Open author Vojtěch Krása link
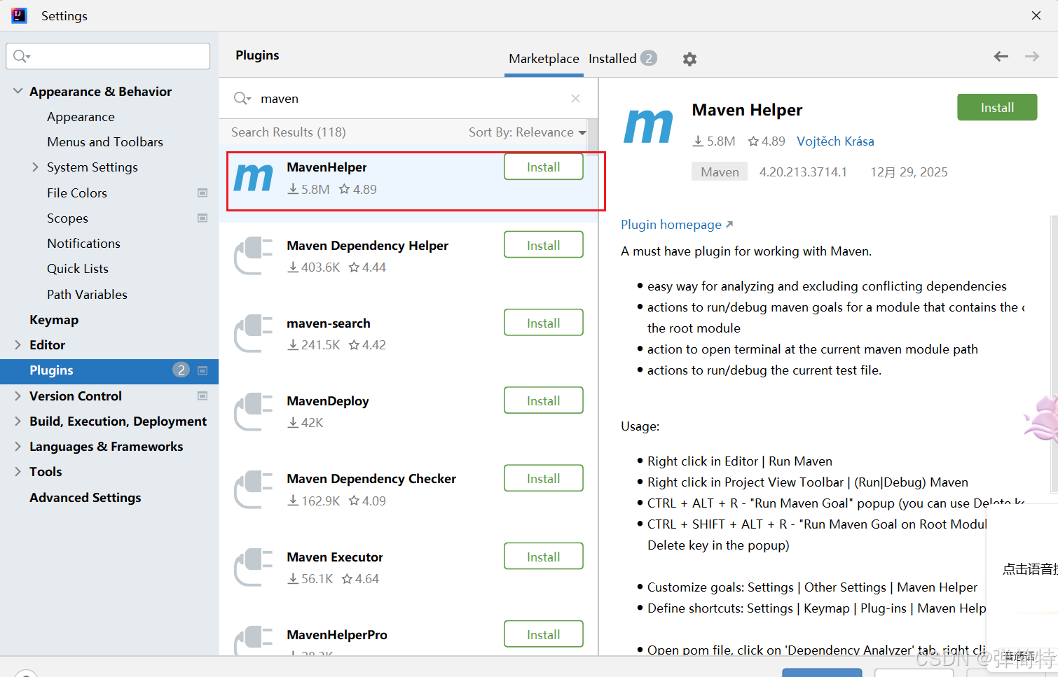 pos(835,141)
